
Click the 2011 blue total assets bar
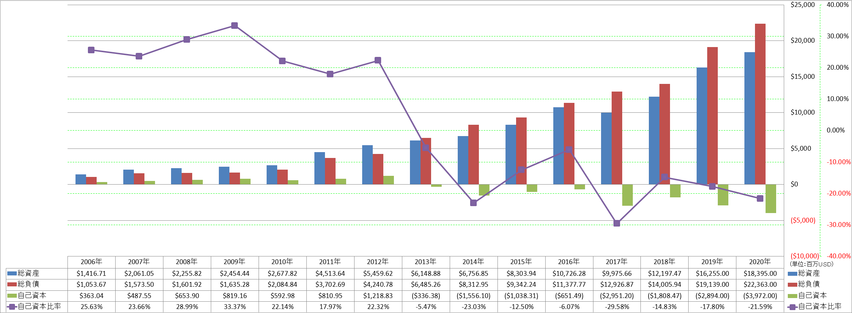(x=319, y=168)
